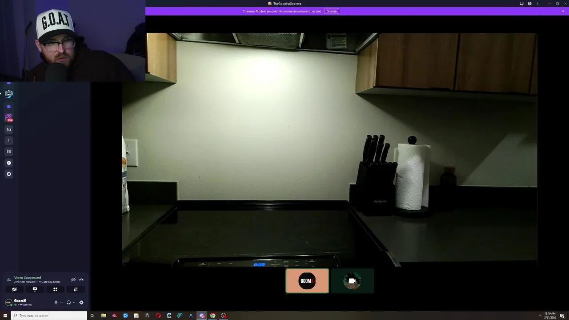This screenshot has height=320, width=569.
Task: Open User Settings gear
Action: click(x=81, y=303)
